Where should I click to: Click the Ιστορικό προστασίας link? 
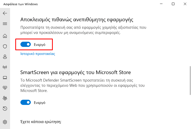coord(38,54)
